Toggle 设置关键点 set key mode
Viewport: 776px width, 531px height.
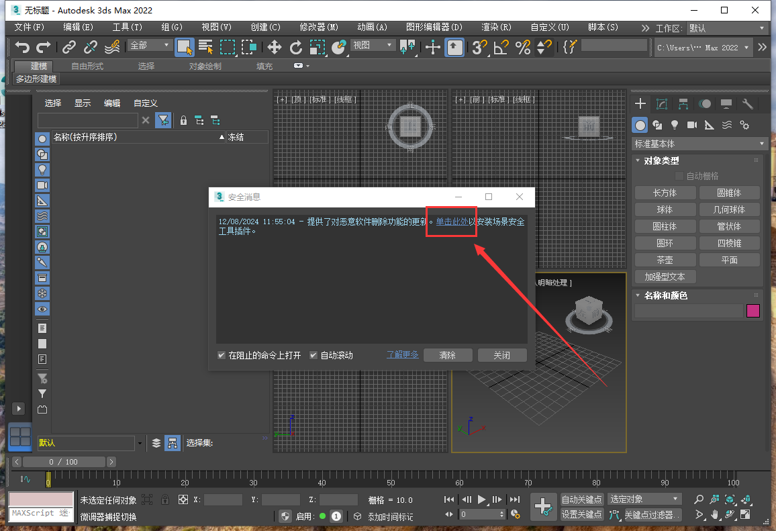(581, 515)
